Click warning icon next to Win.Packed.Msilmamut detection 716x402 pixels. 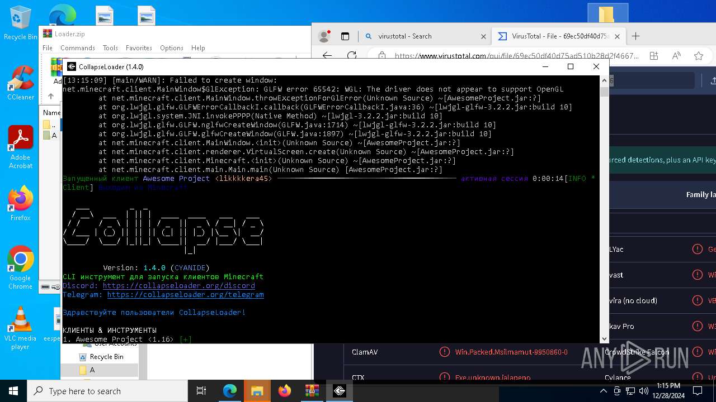(444, 352)
